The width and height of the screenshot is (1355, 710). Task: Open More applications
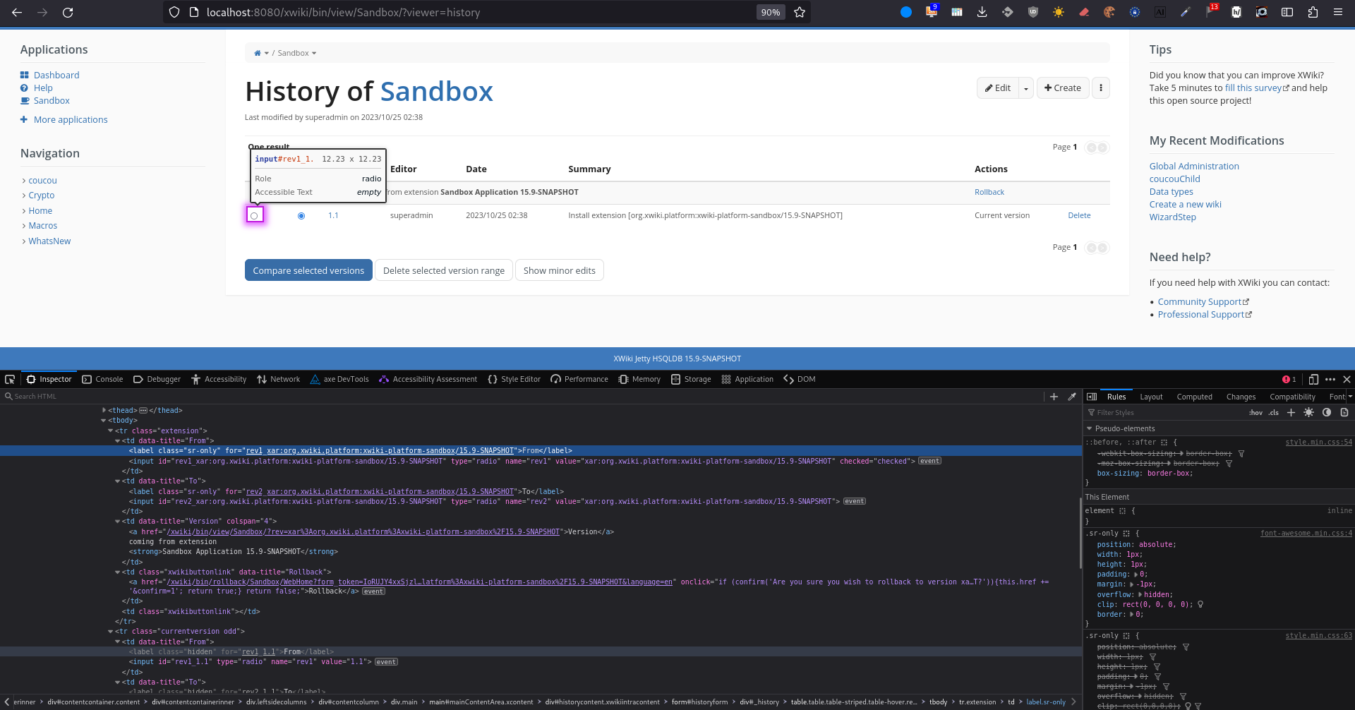coord(71,119)
